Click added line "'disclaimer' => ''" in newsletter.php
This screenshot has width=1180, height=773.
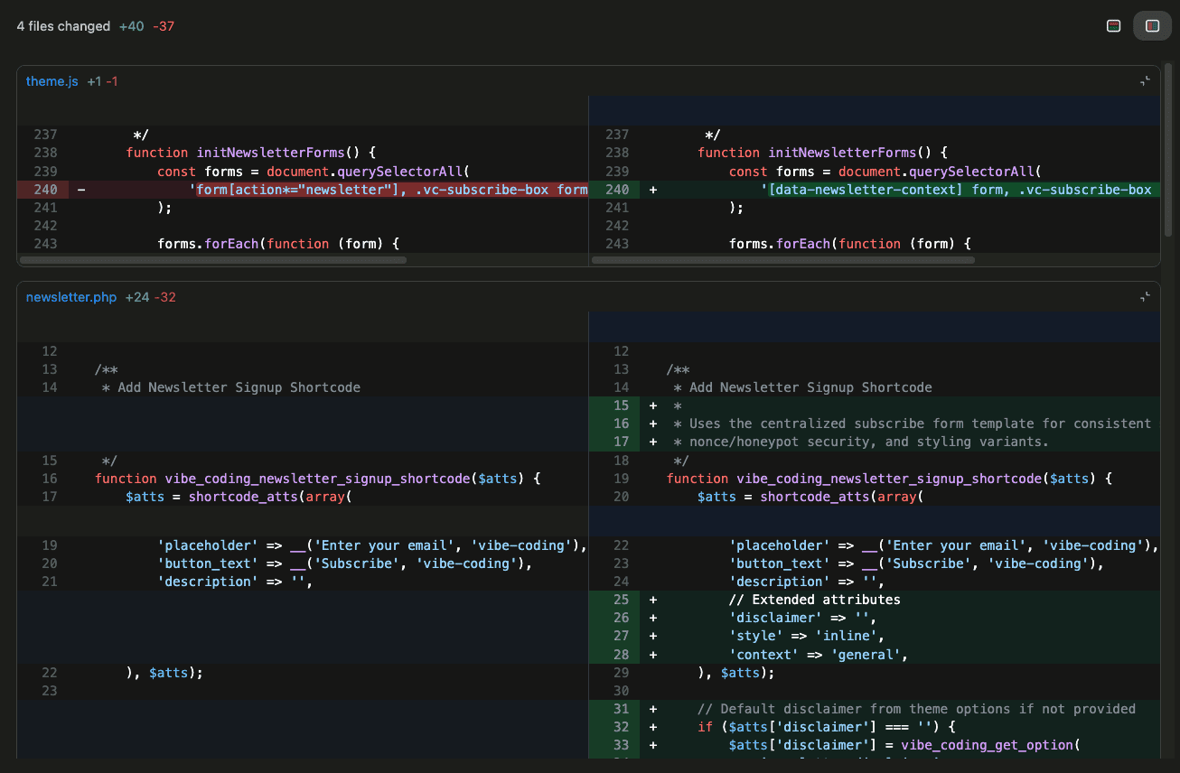click(800, 617)
